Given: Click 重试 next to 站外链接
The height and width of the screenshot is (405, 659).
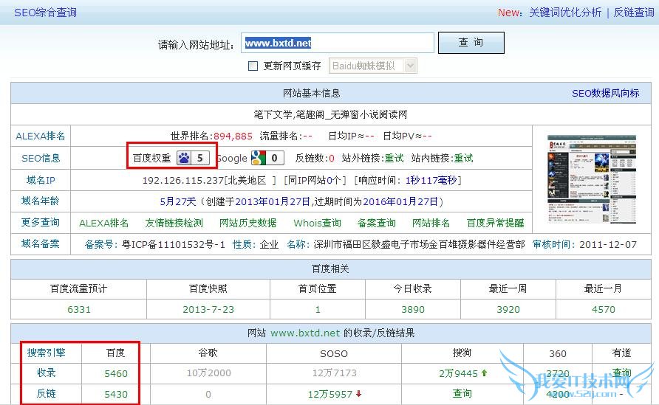Looking at the screenshot, I should tap(395, 158).
